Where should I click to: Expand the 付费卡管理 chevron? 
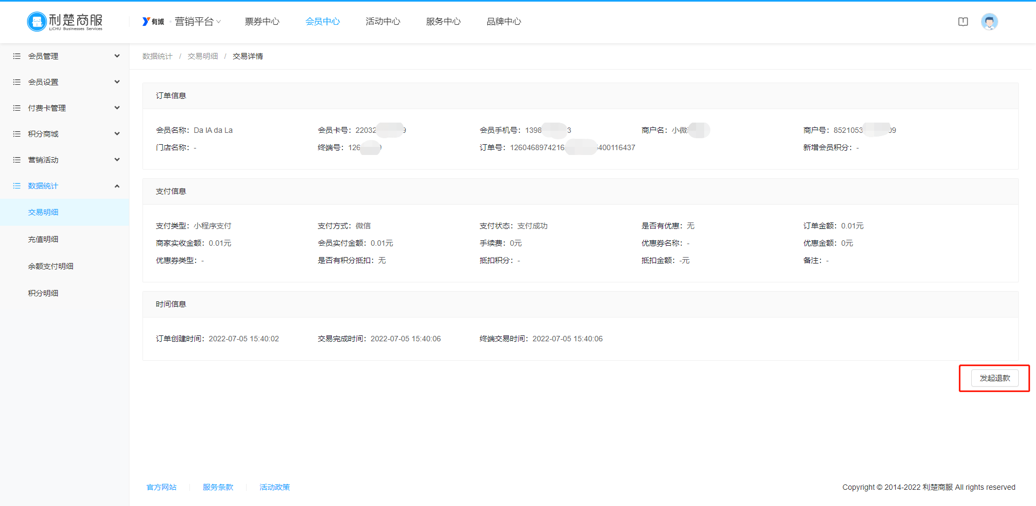point(117,108)
